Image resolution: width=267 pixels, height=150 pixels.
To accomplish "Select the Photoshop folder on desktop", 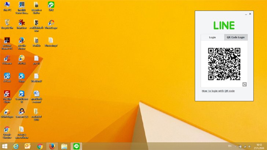I will coord(51,42).
